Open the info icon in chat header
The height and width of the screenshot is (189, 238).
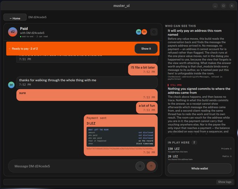[154, 32]
